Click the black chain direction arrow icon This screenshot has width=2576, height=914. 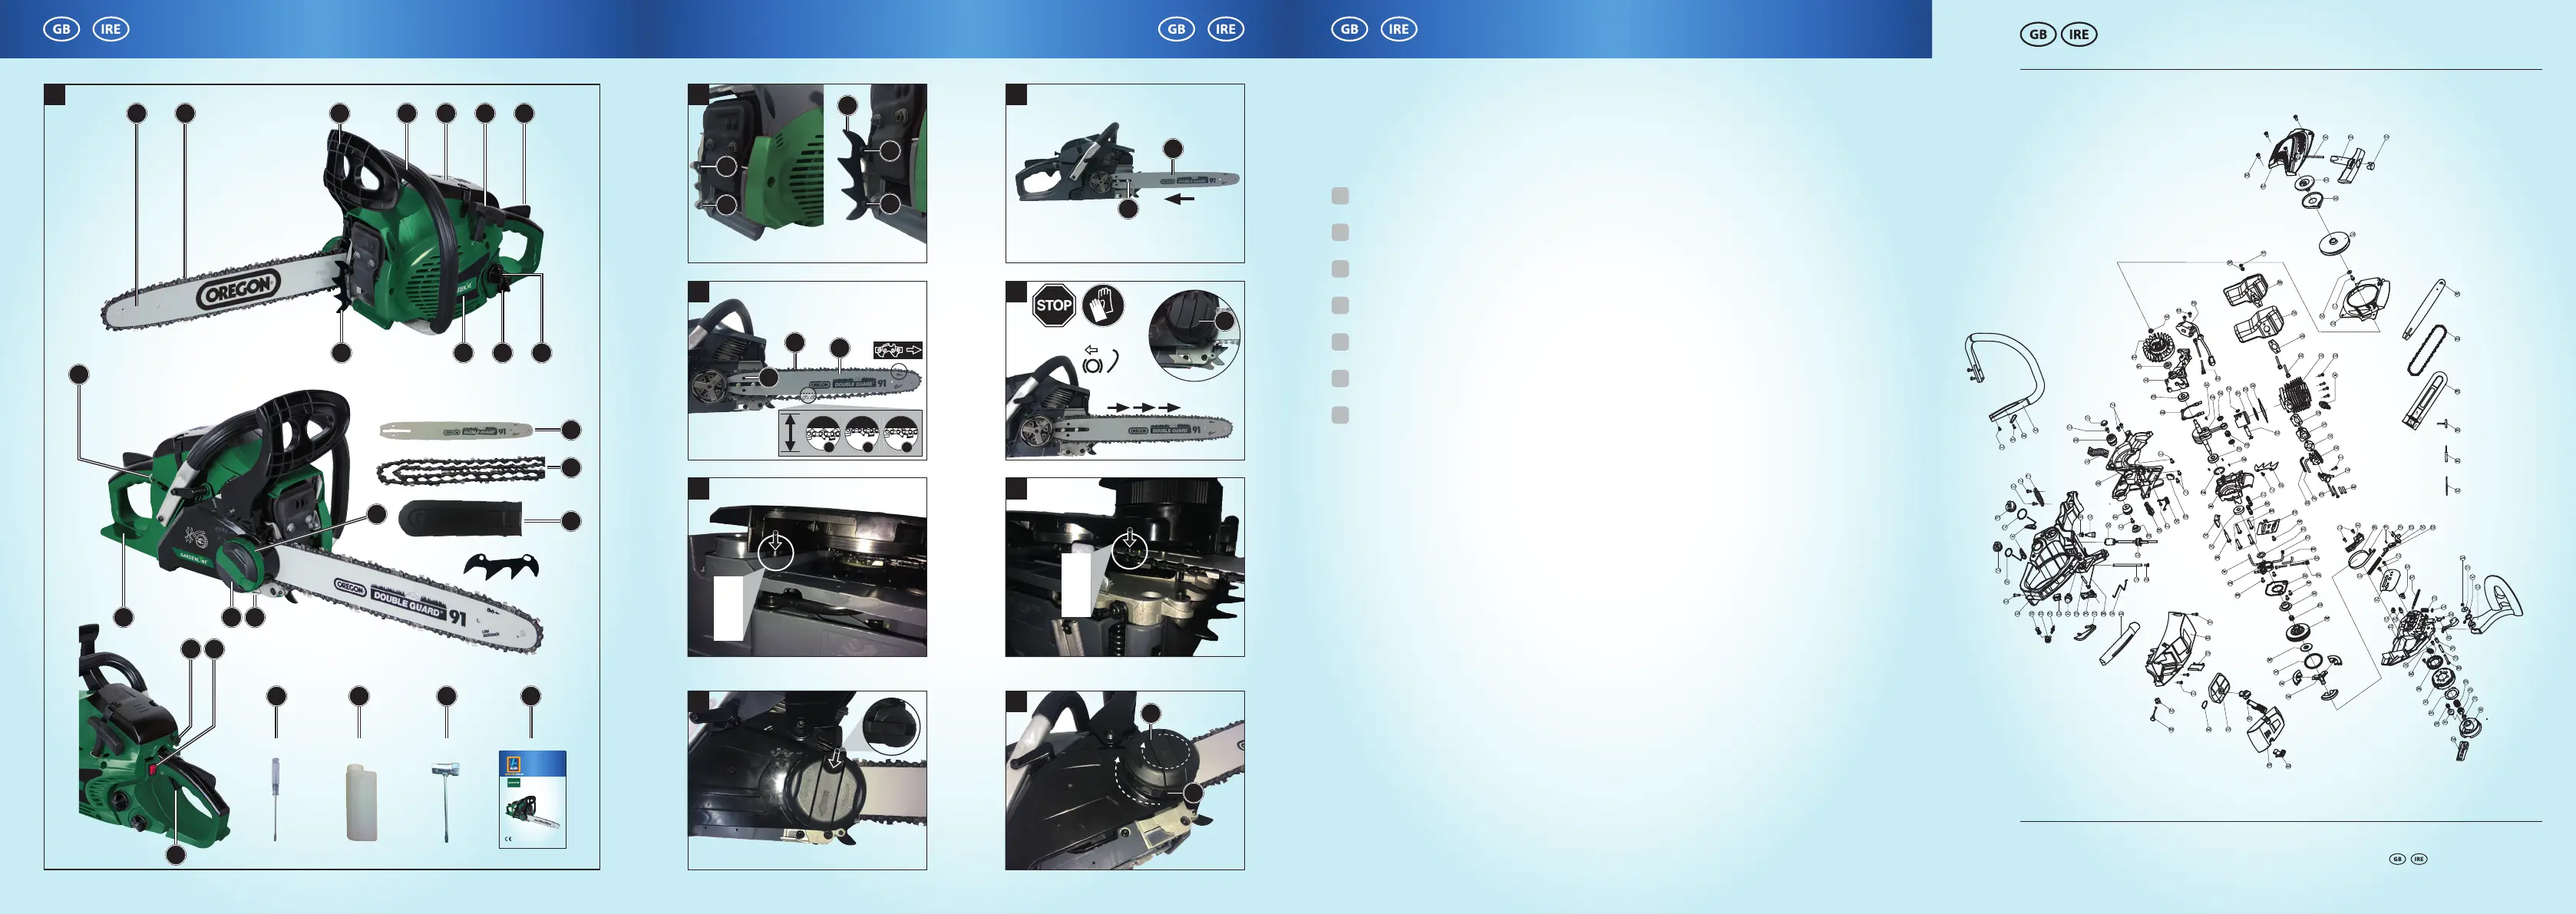click(897, 350)
